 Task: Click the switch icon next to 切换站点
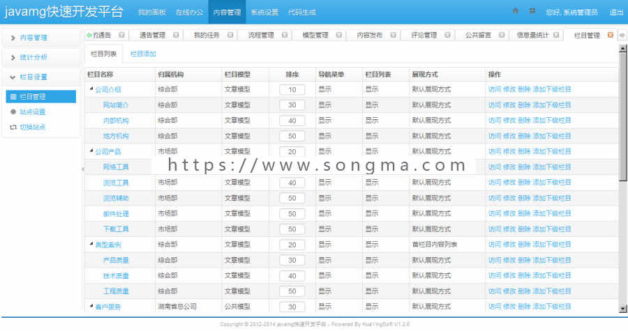(x=13, y=127)
